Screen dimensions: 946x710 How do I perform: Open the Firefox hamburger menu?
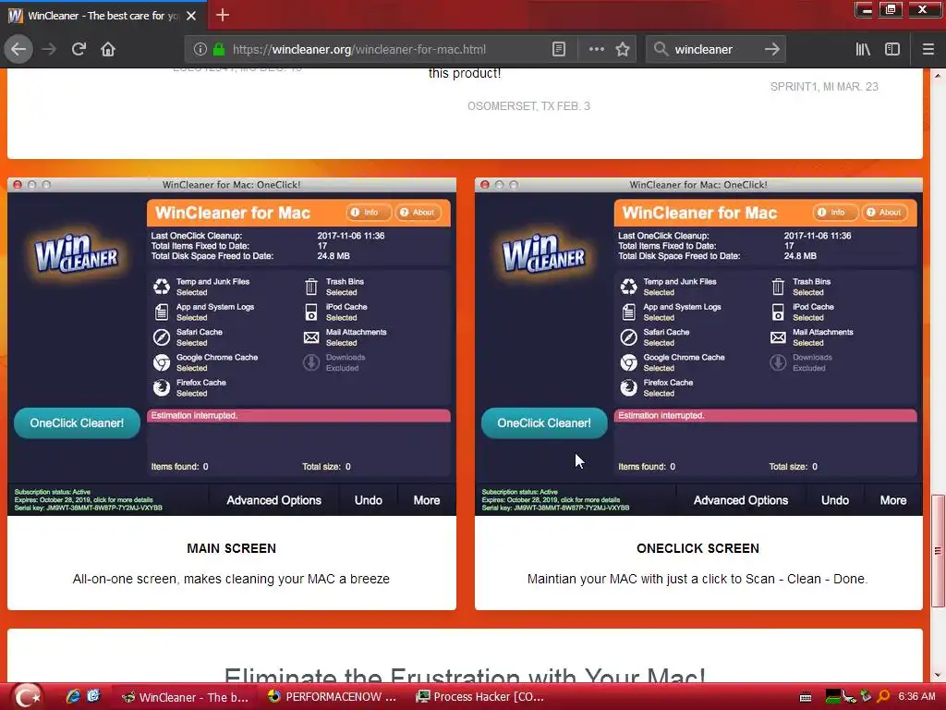[x=928, y=49]
